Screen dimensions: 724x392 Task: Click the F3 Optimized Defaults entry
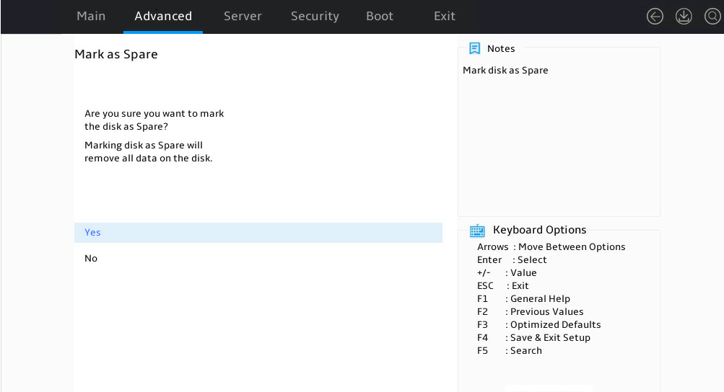[538, 325]
